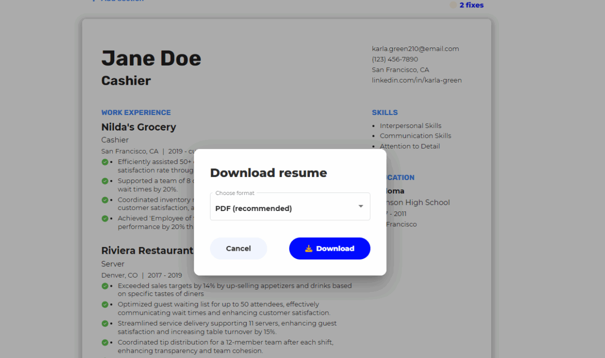Click the Download button in the dialog
The height and width of the screenshot is (358, 605).
(x=329, y=248)
